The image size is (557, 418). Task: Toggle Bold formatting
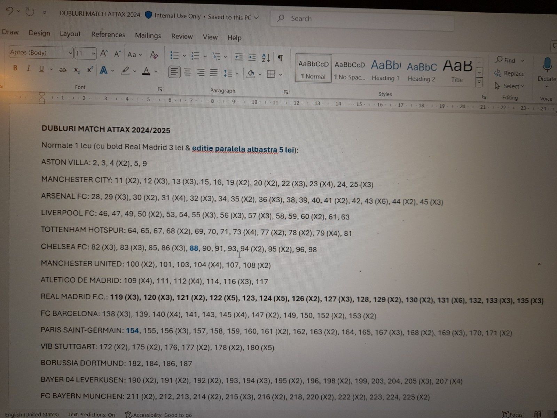click(15, 68)
